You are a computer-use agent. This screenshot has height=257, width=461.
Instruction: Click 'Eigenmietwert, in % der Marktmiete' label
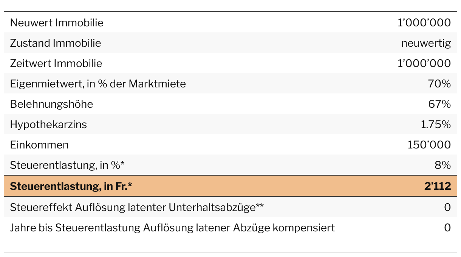pos(98,84)
